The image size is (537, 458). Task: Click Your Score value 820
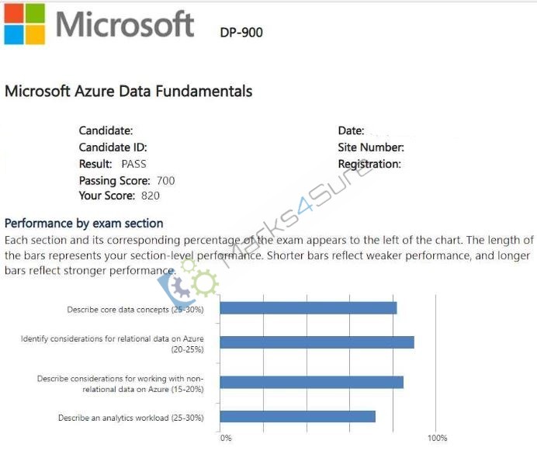(x=151, y=196)
